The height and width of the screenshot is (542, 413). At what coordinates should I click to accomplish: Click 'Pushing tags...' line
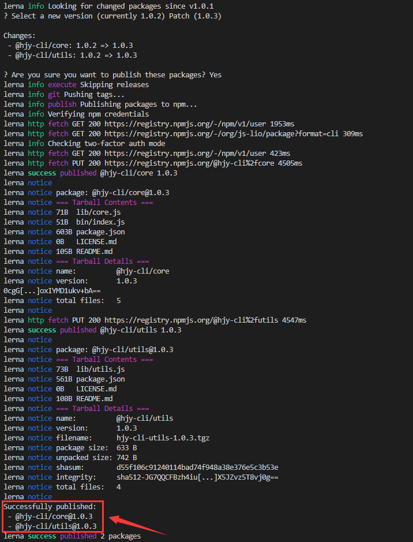click(94, 94)
